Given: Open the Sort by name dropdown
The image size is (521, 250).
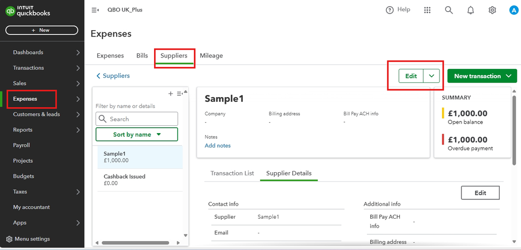Looking at the screenshot, I should tap(137, 135).
